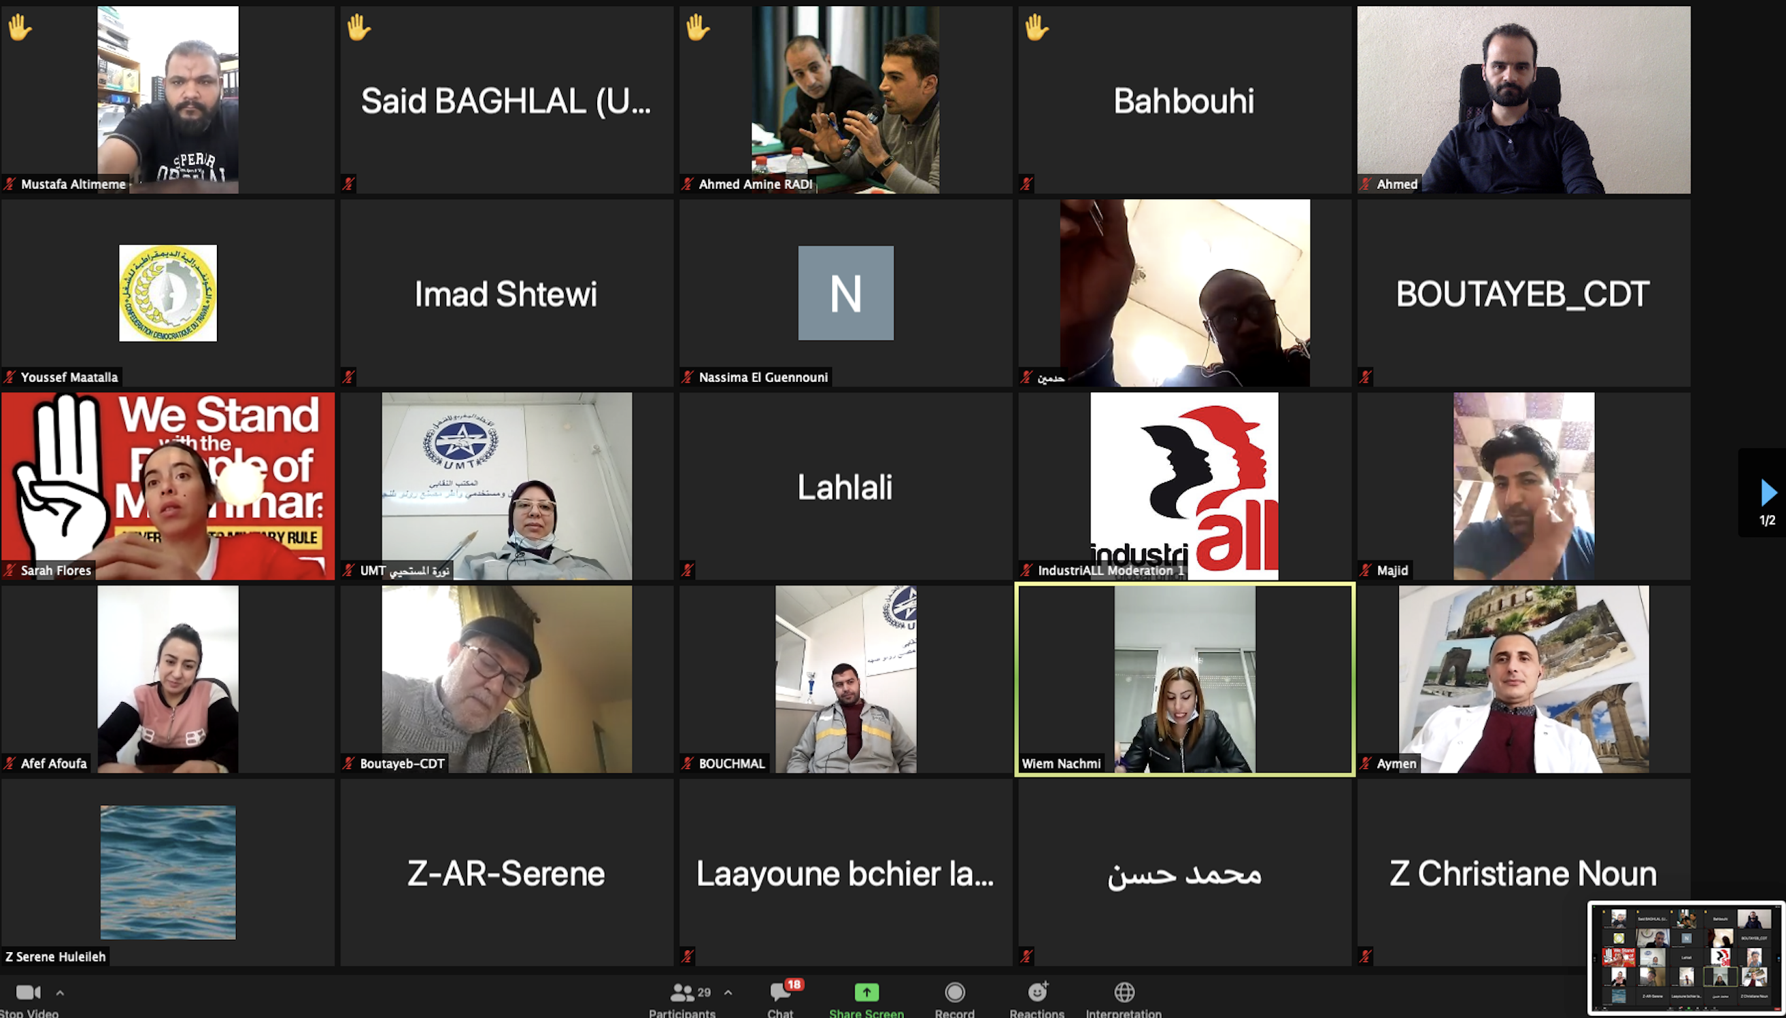This screenshot has width=1786, height=1018.
Task: Select the IndustriALL Moderation 1 logo tile
Action: 1184,486
